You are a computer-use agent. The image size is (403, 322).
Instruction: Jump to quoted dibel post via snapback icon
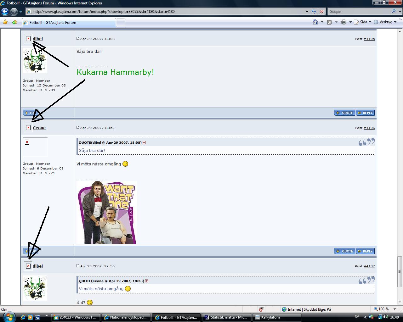pyautogui.click(x=144, y=142)
